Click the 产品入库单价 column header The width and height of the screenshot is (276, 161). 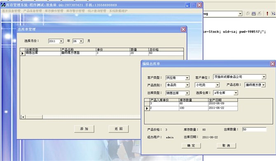[164, 100]
